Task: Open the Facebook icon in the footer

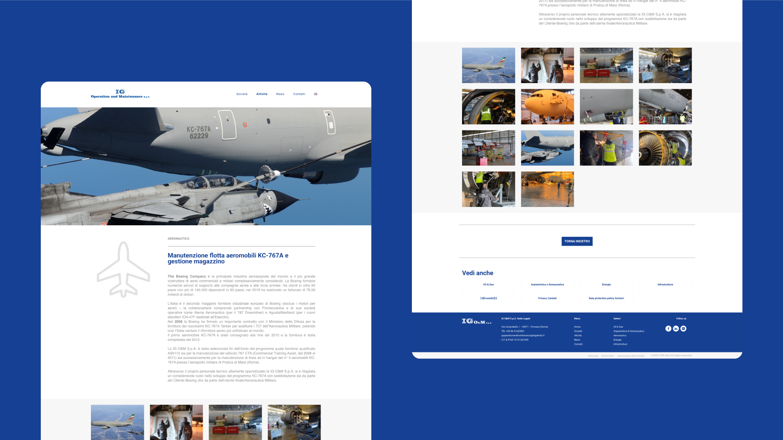Action: tap(668, 329)
